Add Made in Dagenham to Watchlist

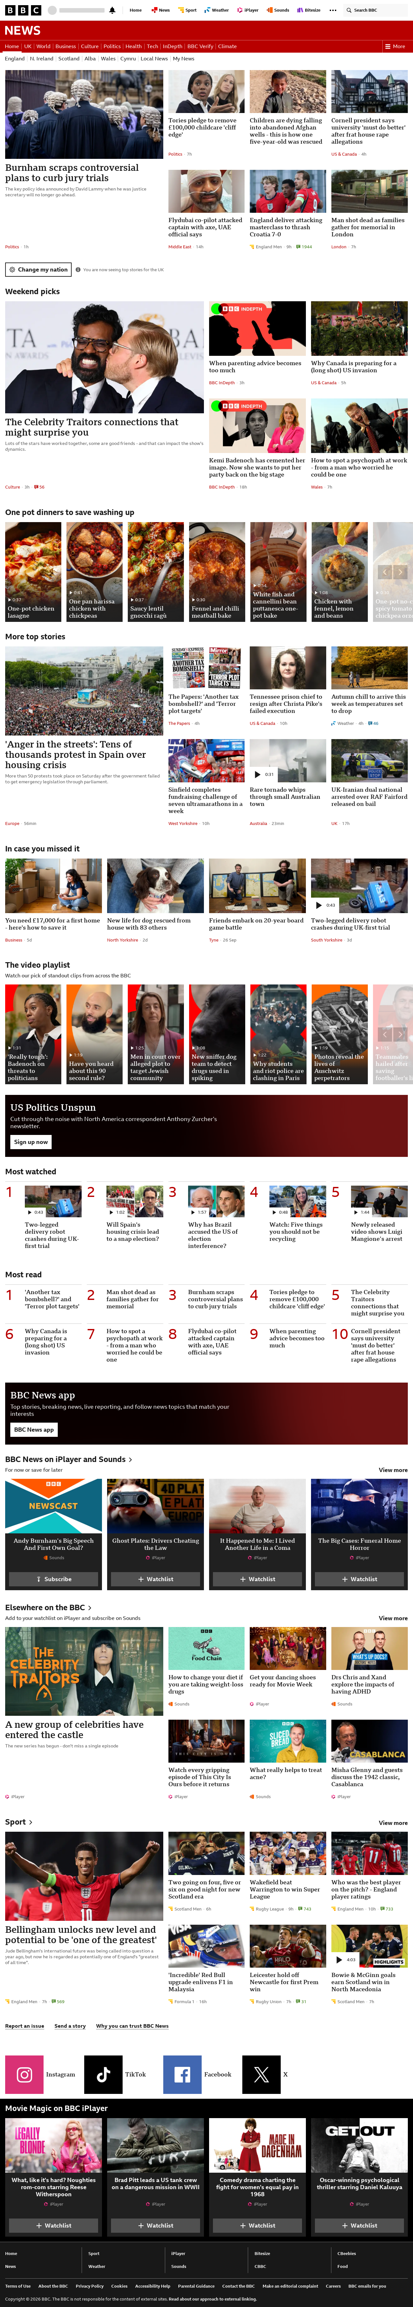(x=257, y=2226)
